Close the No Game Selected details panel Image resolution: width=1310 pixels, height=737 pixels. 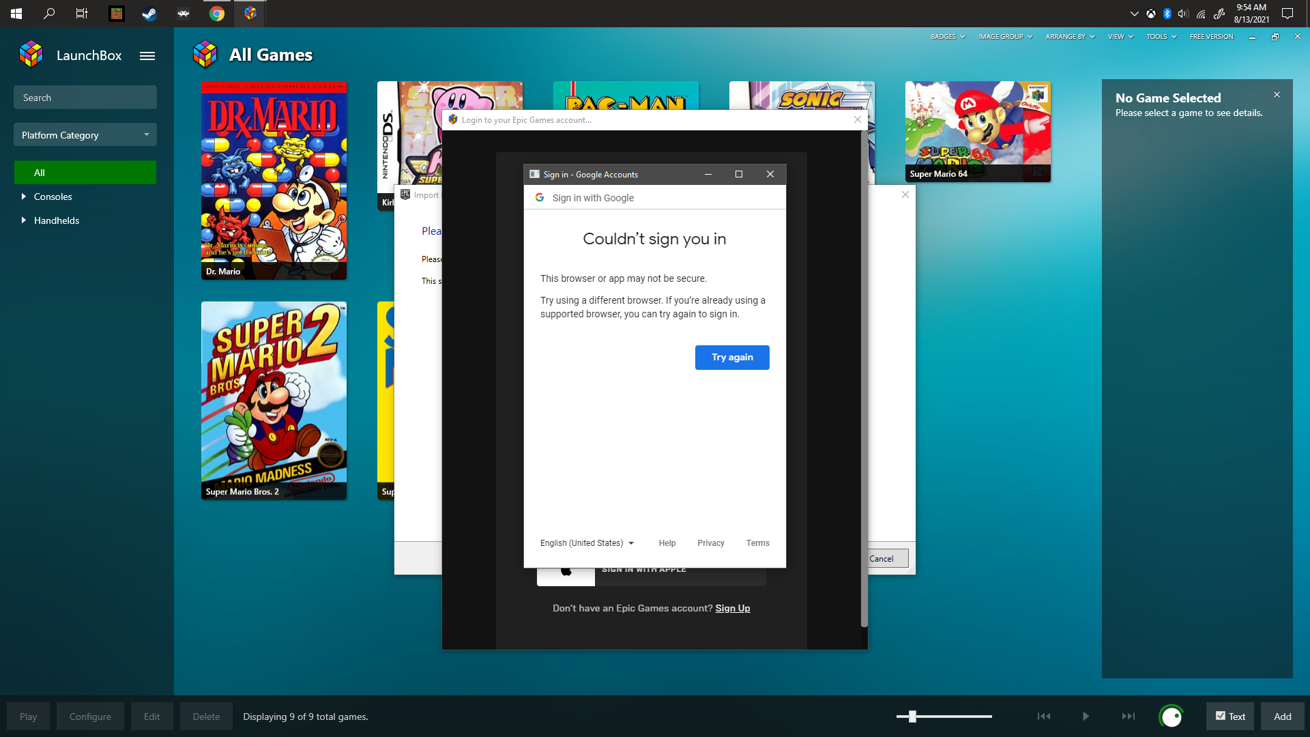click(1277, 95)
